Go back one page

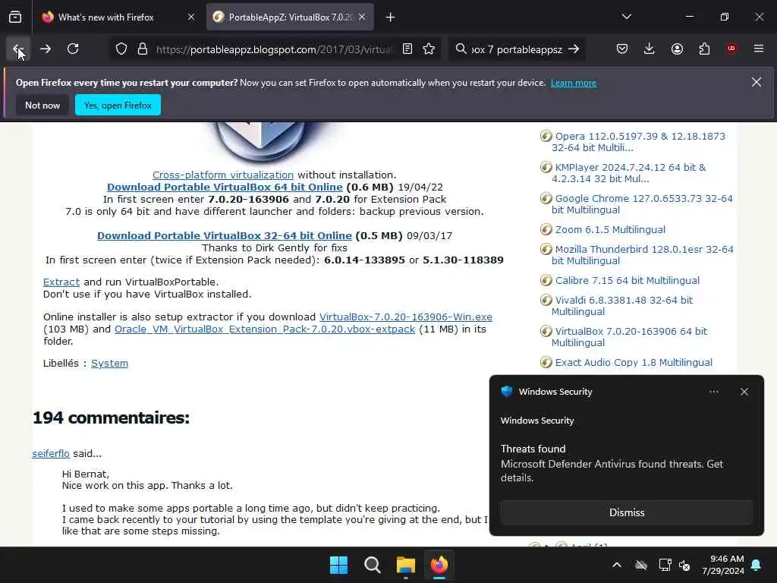pyautogui.click(x=18, y=49)
